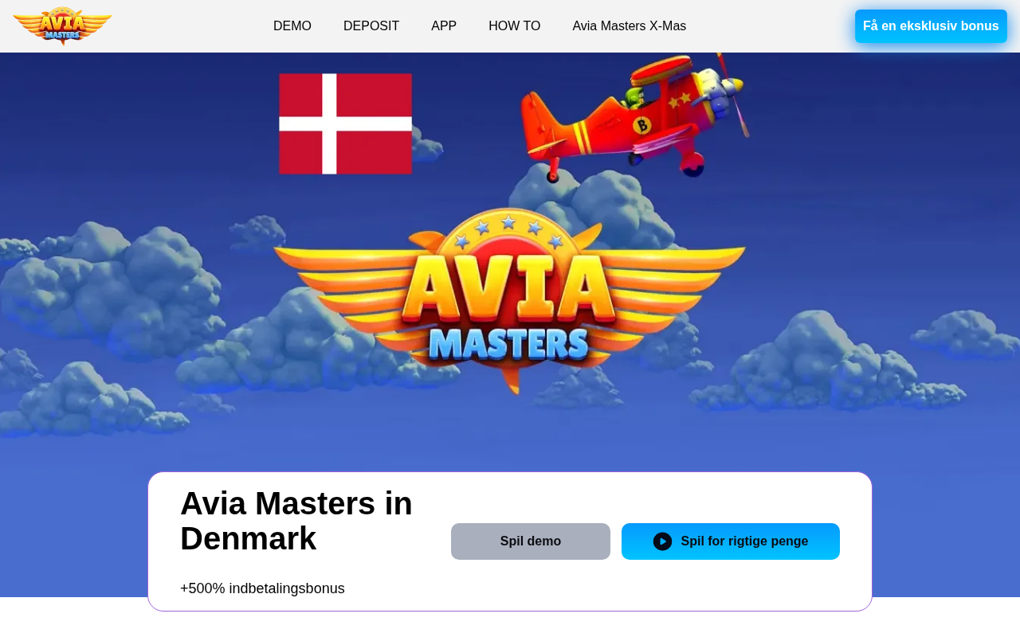The width and height of the screenshot is (1020, 637).
Task: Click the Denmark flag image
Action: point(346,123)
